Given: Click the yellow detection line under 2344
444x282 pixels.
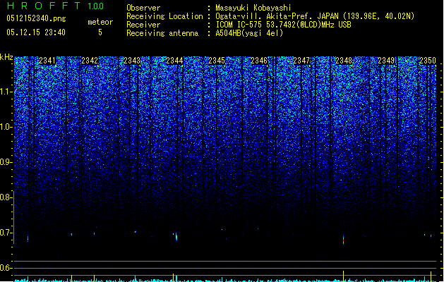Looking at the screenshot, I should click(174, 277).
